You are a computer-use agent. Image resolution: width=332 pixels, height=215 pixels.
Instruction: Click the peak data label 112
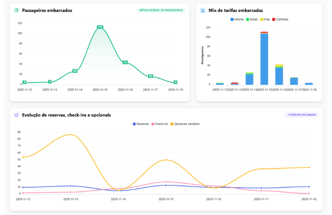pyautogui.click(x=100, y=27)
